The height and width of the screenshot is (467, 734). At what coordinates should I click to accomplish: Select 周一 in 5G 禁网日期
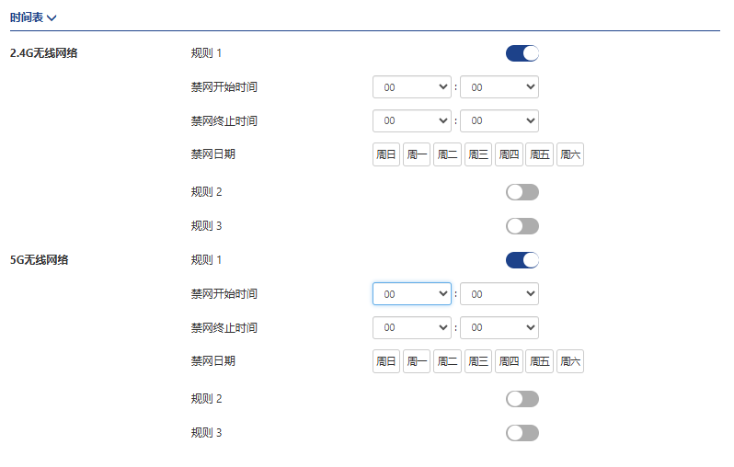pos(417,361)
